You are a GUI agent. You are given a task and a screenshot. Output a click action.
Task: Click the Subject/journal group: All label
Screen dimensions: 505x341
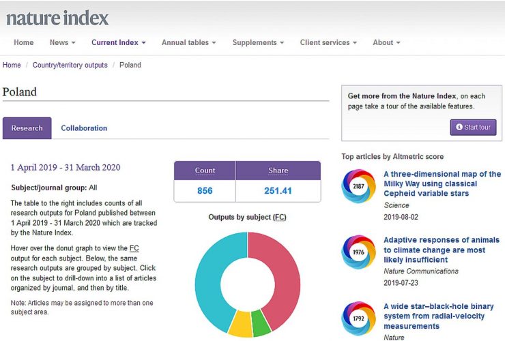click(x=54, y=188)
